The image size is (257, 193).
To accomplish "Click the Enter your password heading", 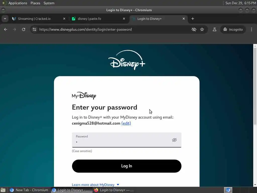I will pos(105,107).
